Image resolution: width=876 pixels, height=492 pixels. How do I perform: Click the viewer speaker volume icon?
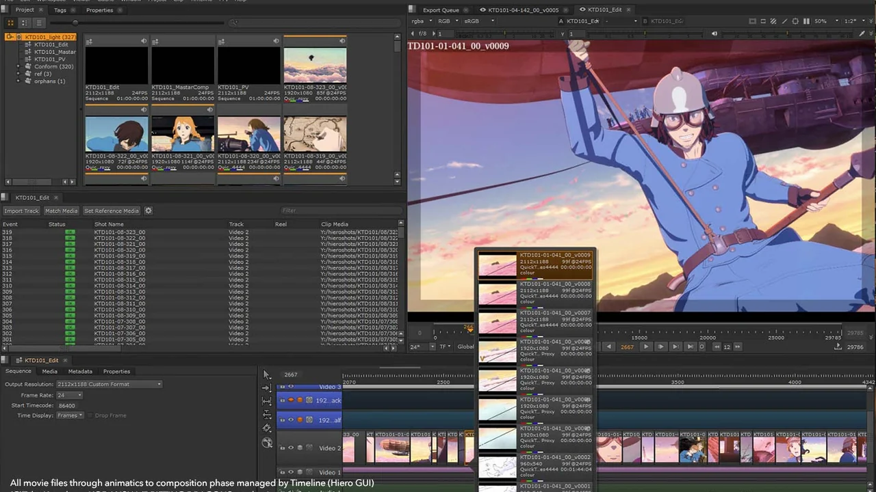point(714,33)
